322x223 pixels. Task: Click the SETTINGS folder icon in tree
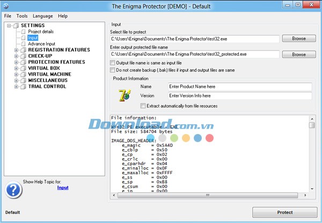click(16, 26)
